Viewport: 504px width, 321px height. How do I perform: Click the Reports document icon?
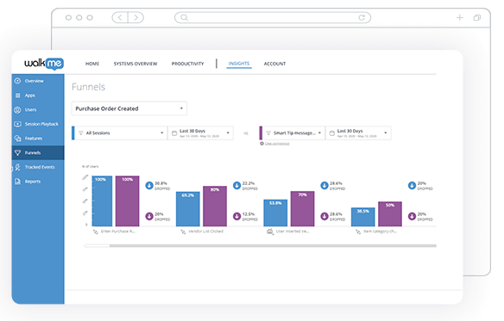click(x=17, y=182)
